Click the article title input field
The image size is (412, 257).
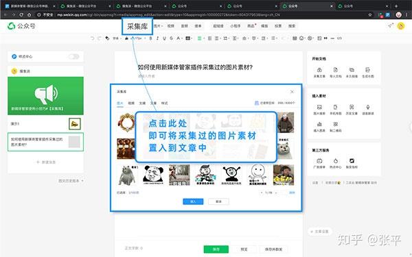195,67
